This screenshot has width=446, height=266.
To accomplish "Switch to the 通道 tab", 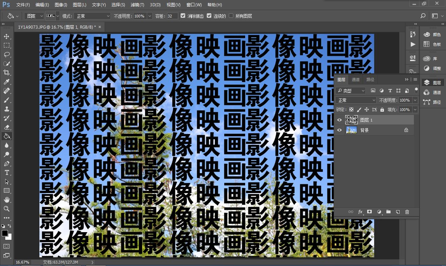I will coord(356,80).
